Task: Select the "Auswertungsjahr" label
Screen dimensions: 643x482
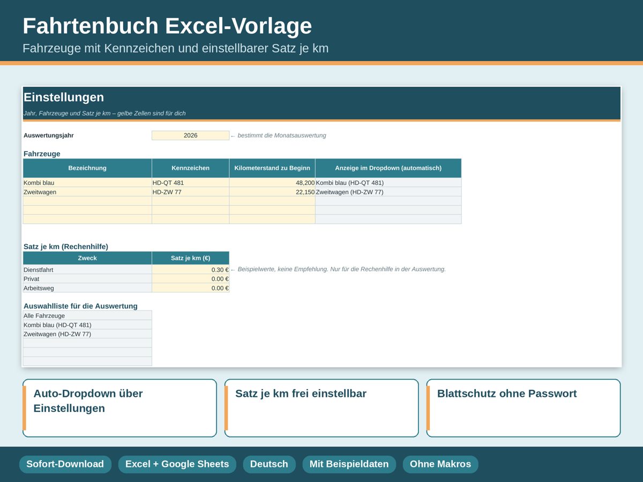Action: pos(49,135)
